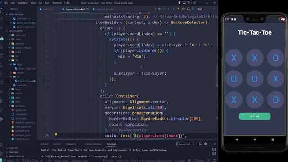
Task: Open the Dart DevTools widget inspector icon
Action: tap(193, 9)
